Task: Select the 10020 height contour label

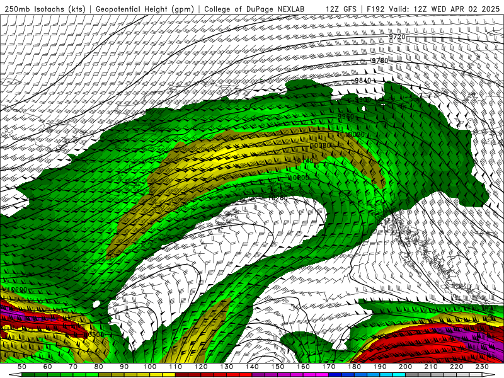Action: click(x=355, y=134)
